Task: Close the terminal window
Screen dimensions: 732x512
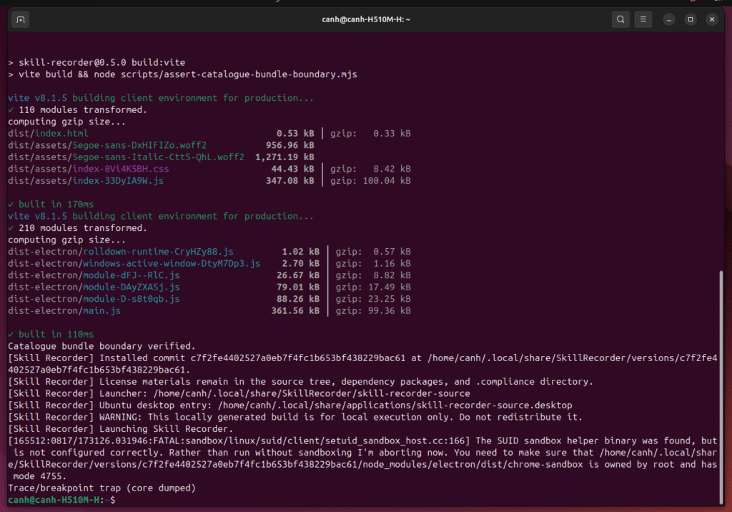Action: click(x=712, y=19)
